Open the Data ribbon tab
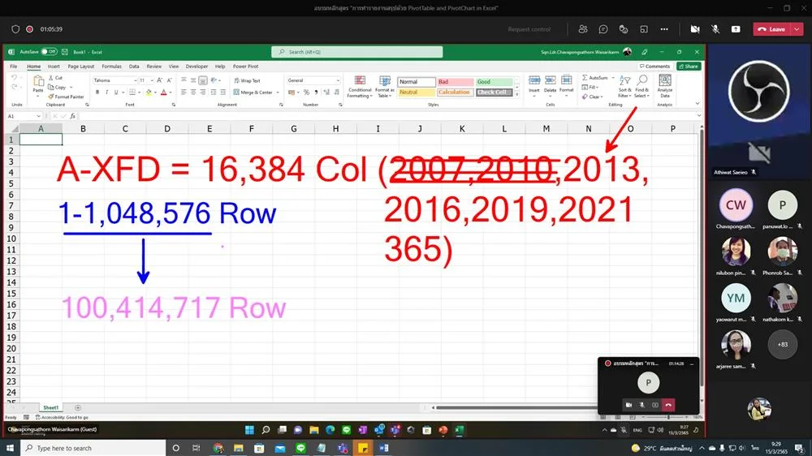This screenshot has height=456, width=812. coord(134,67)
